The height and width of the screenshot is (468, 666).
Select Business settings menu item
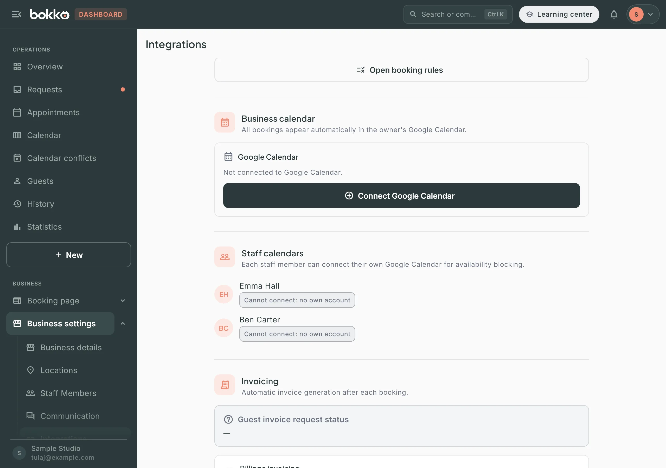click(x=60, y=324)
